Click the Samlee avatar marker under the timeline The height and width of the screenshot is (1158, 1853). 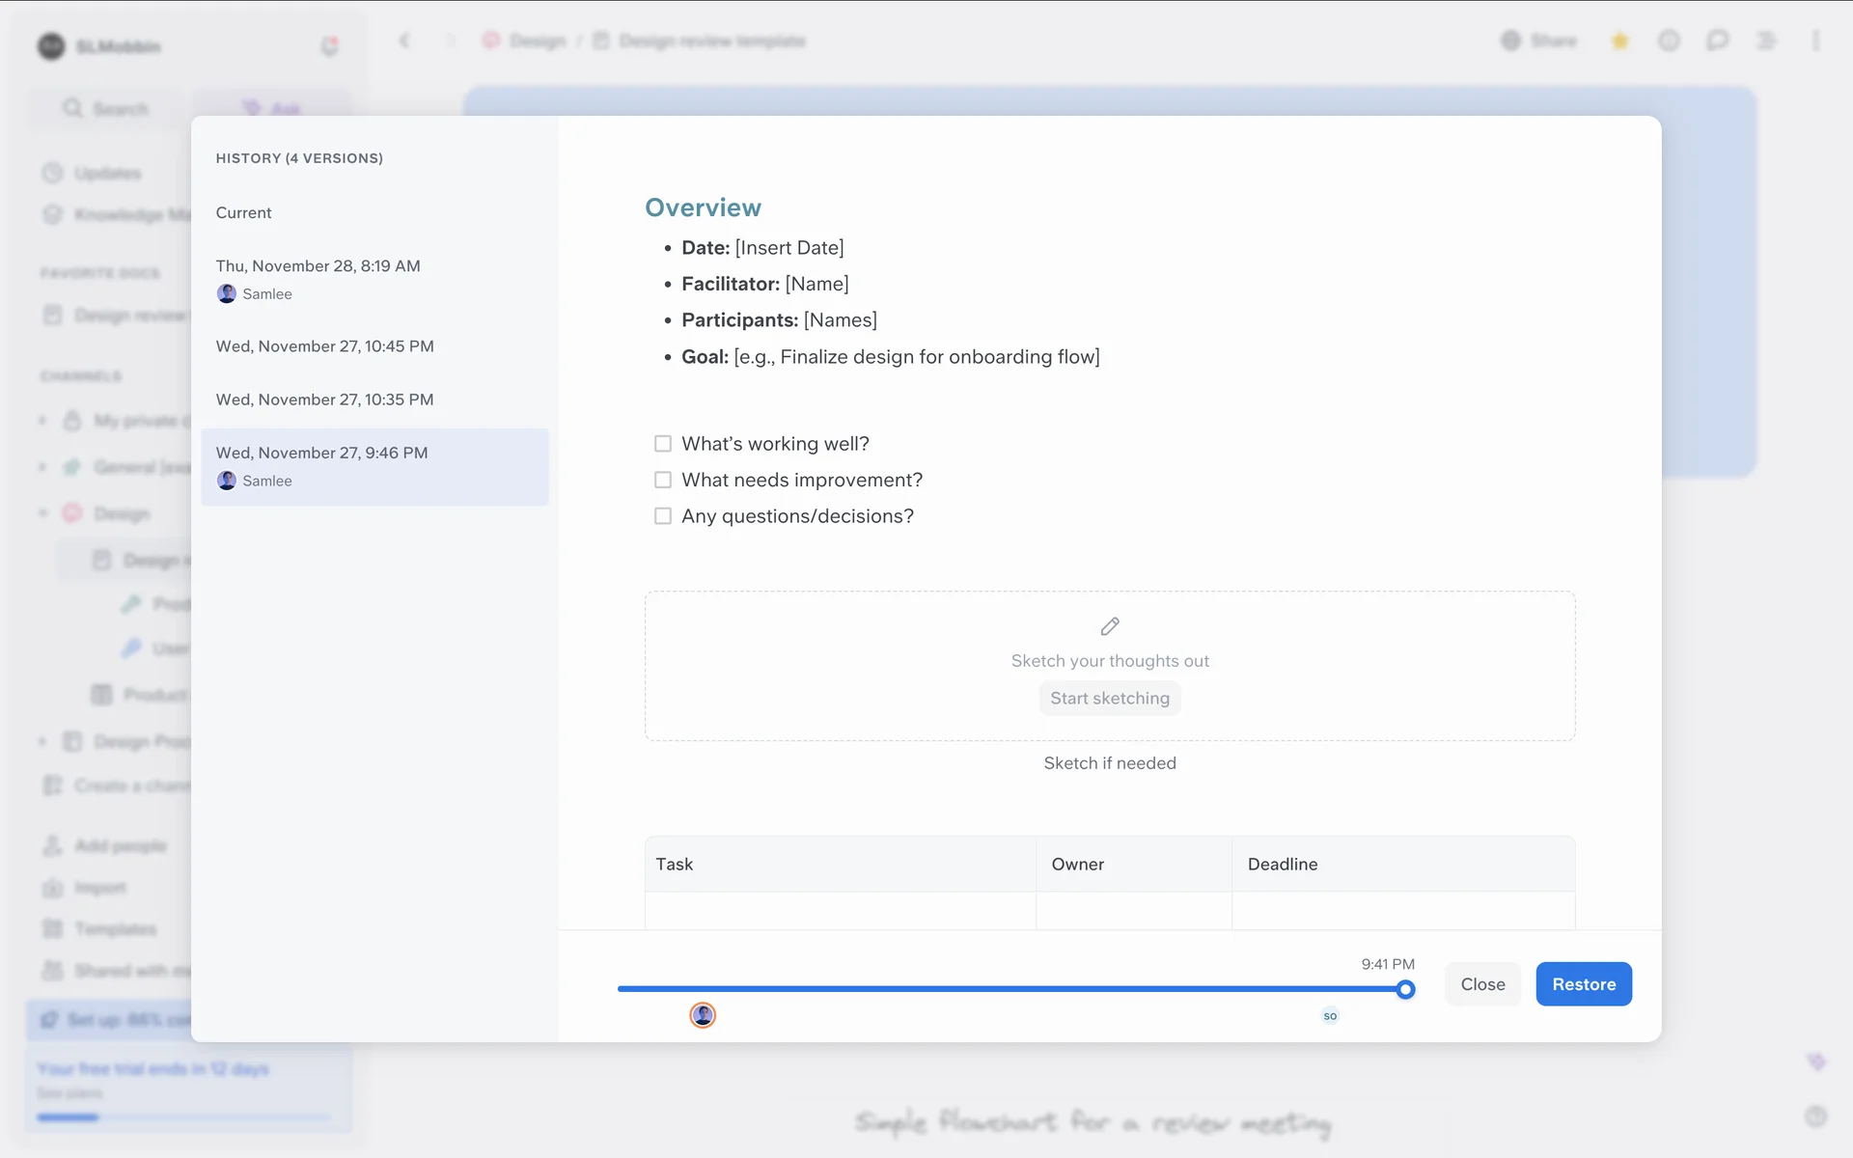703,1015
